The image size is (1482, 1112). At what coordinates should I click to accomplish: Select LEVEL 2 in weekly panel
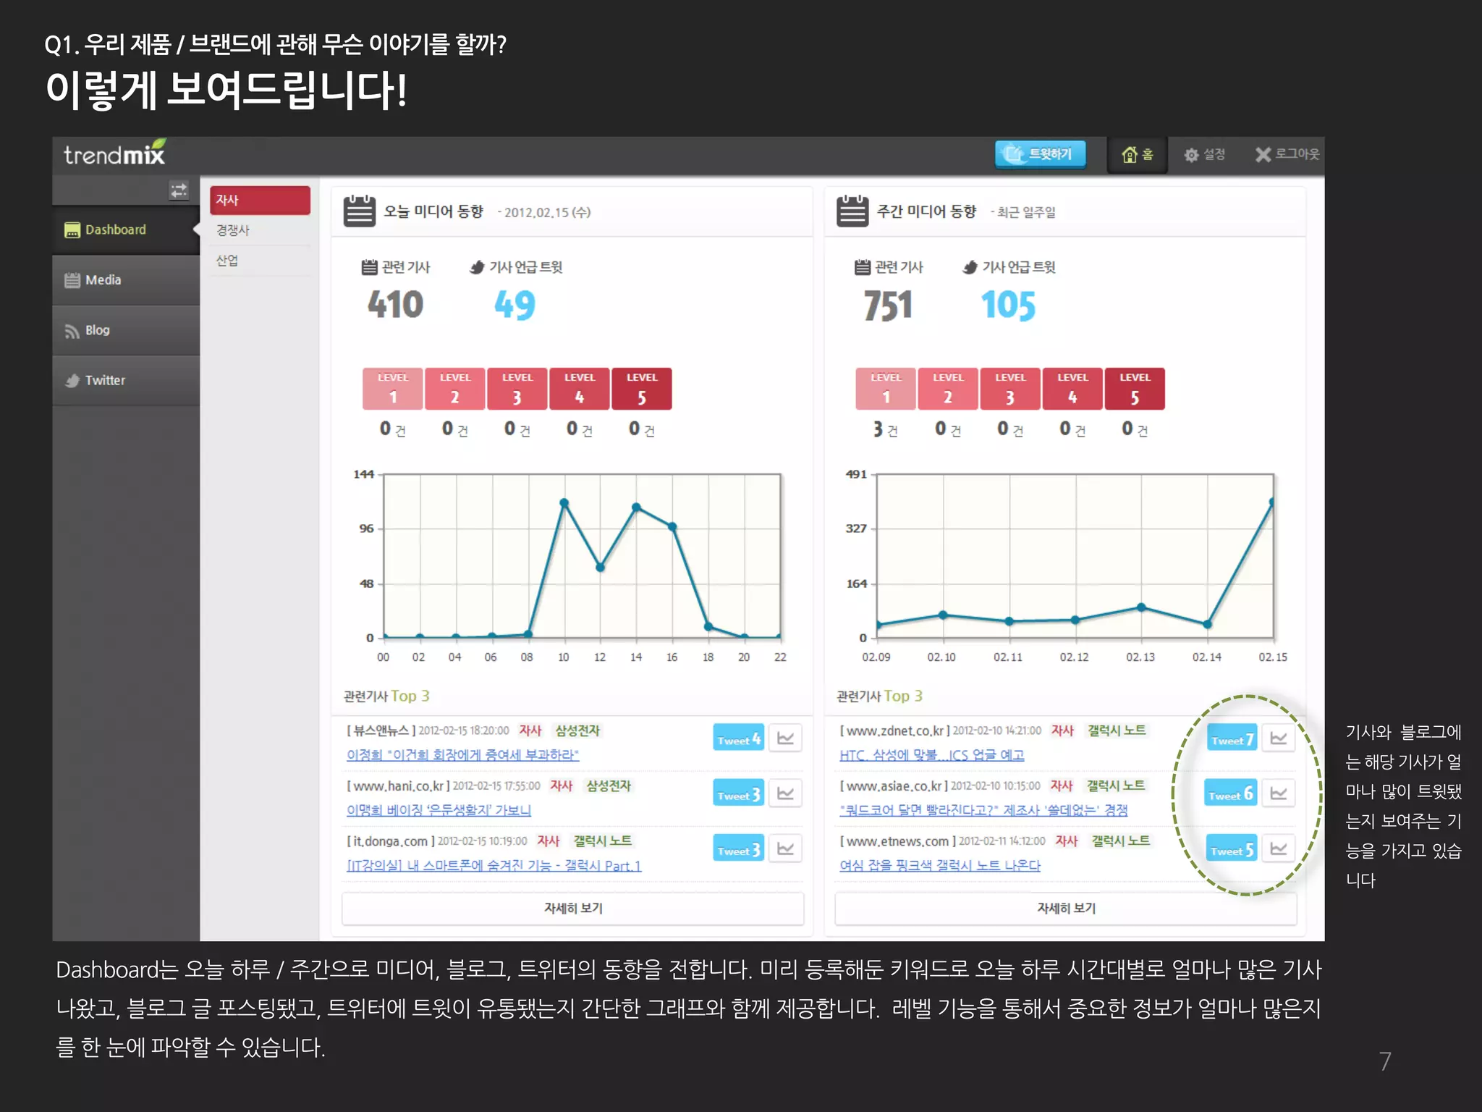point(948,389)
